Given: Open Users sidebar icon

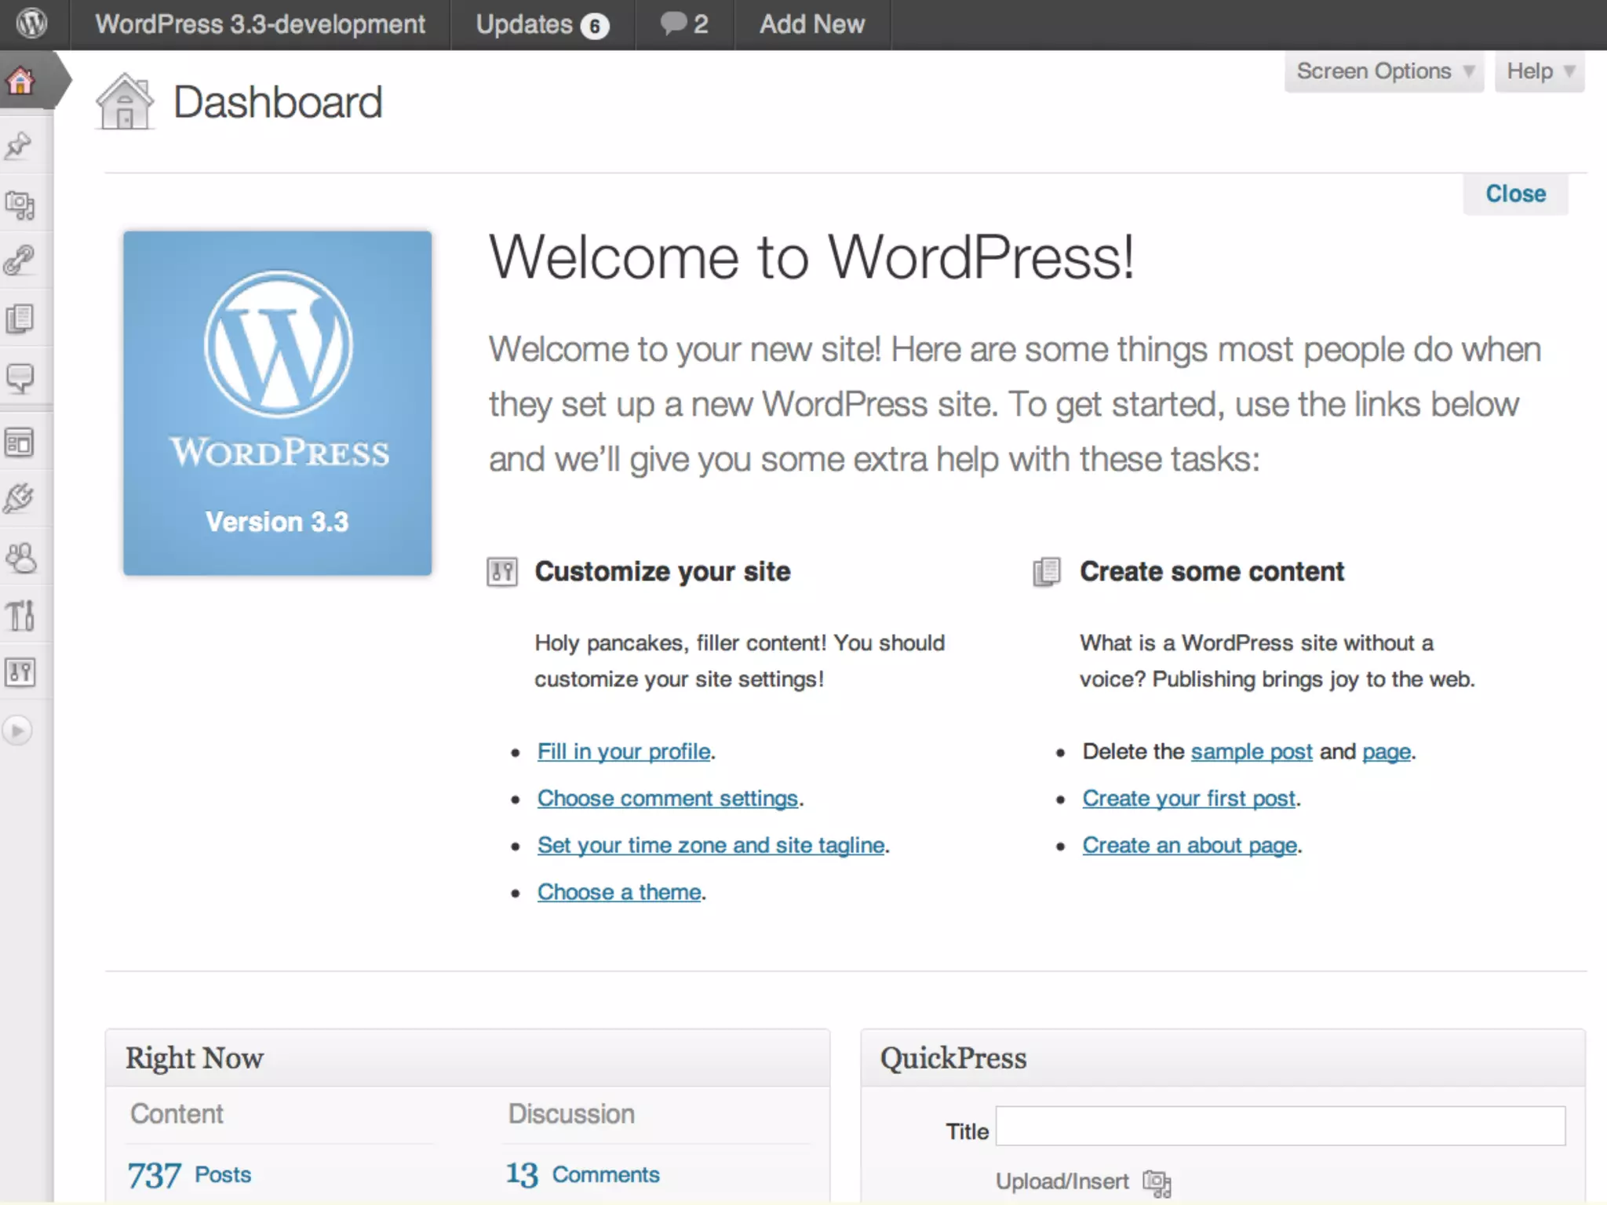Looking at the screenshot, I should pyautogui.click(x=20, y=559).
